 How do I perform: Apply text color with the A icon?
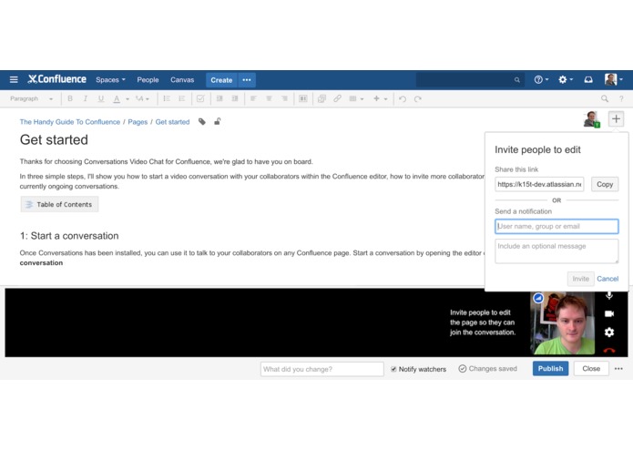[117, 98]
